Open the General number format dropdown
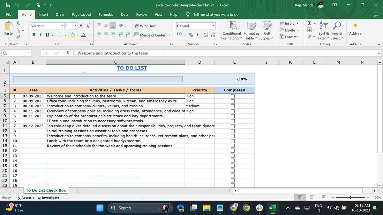Viewport: 383px width, 215px height. pyautogui.click(x=213, y=26)
